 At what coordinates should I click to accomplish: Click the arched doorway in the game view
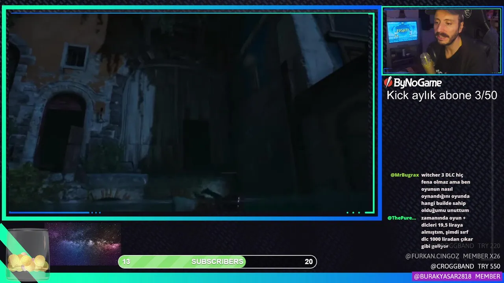click(61, 132)
